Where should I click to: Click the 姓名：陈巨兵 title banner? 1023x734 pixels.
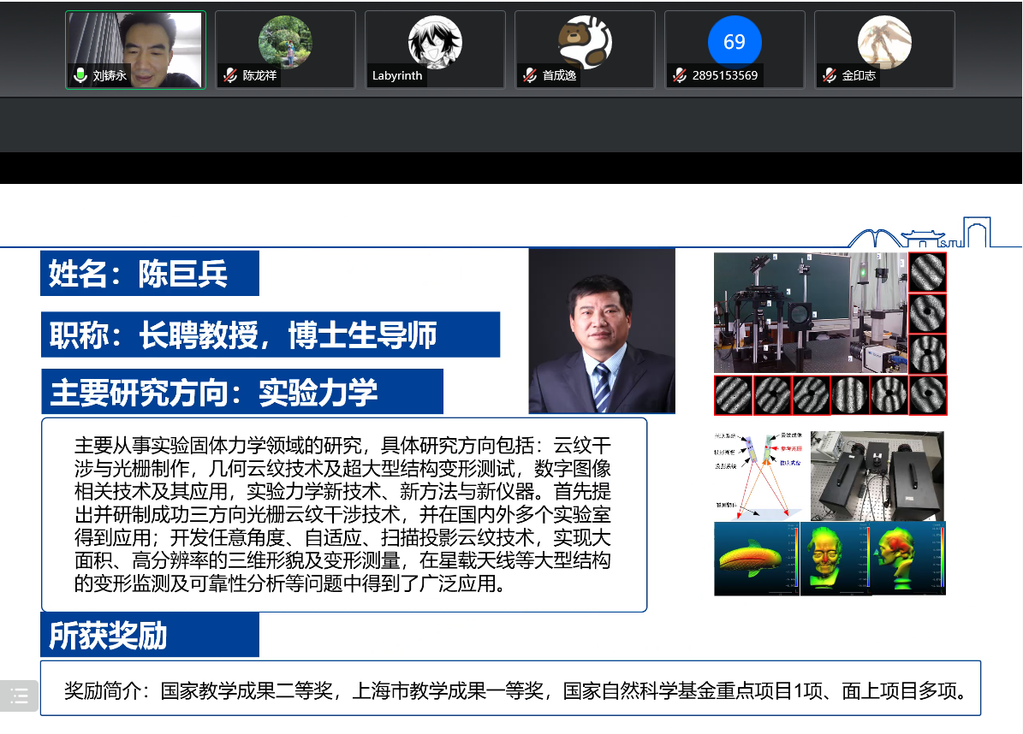[150, 273]
